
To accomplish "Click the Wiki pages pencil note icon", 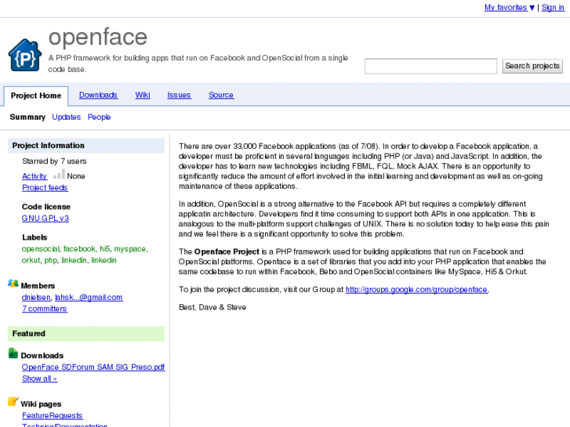I will pos(13,402).
